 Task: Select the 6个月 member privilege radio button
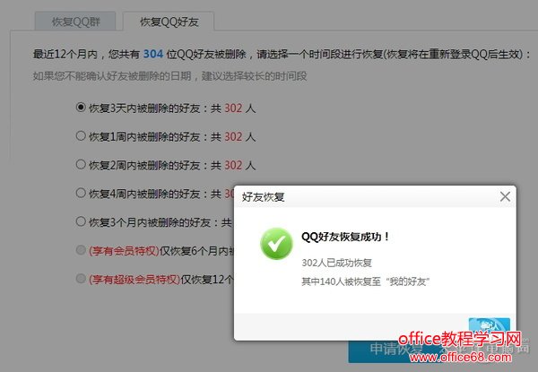(81, 250)
